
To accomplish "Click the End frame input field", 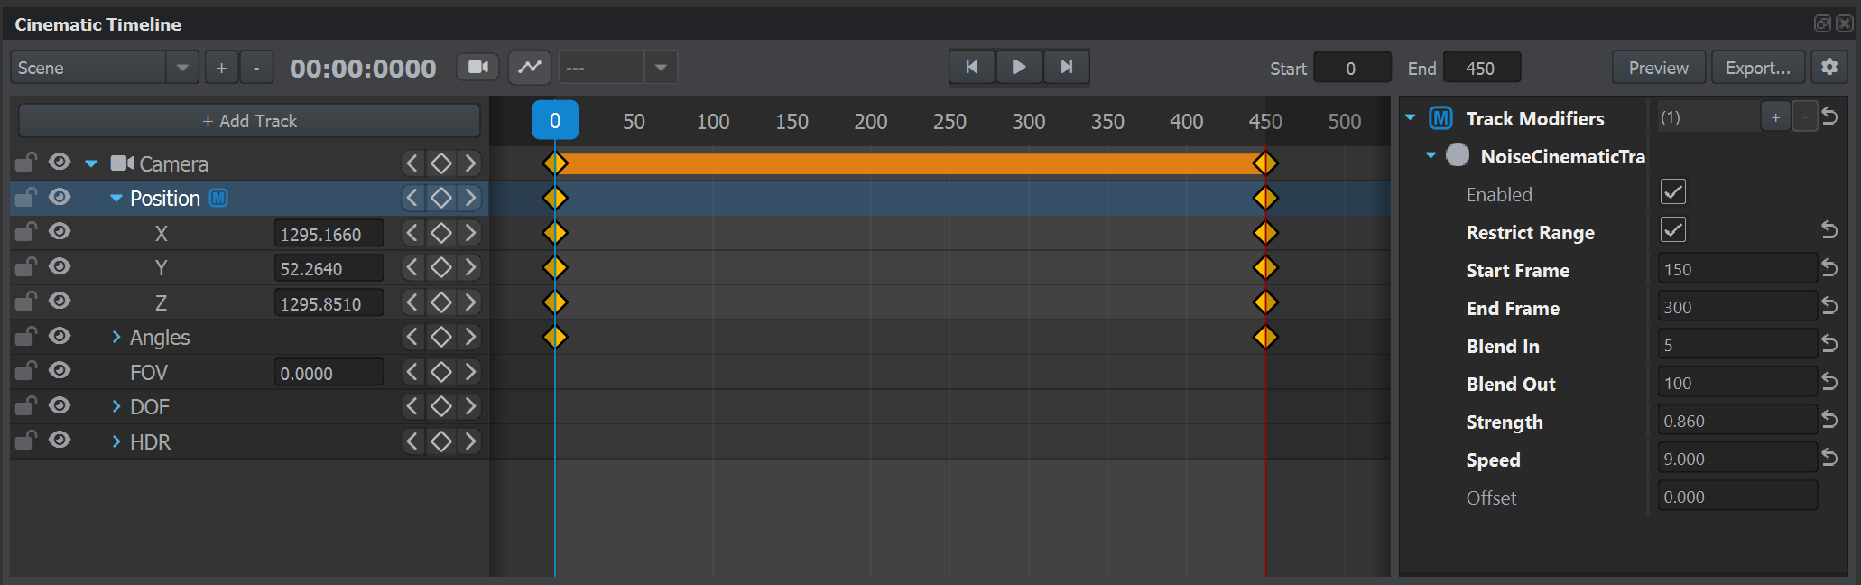I will (1481, 68).
